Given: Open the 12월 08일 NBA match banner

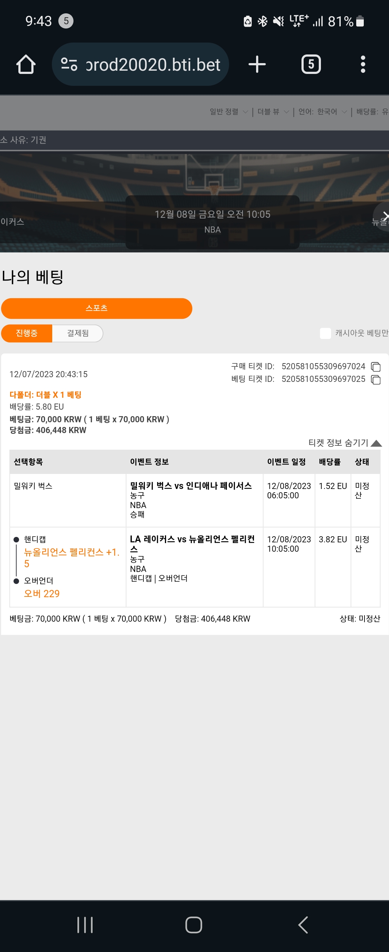Looking at the screenshot, I should coord(213,222).
